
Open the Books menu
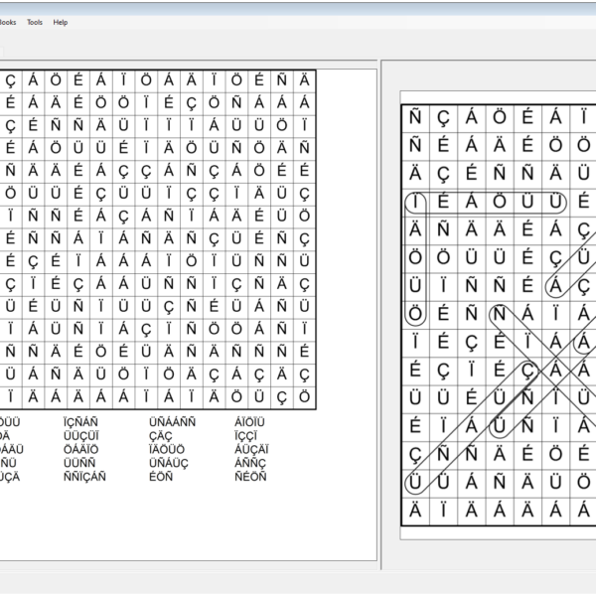(x=7, y=22)
